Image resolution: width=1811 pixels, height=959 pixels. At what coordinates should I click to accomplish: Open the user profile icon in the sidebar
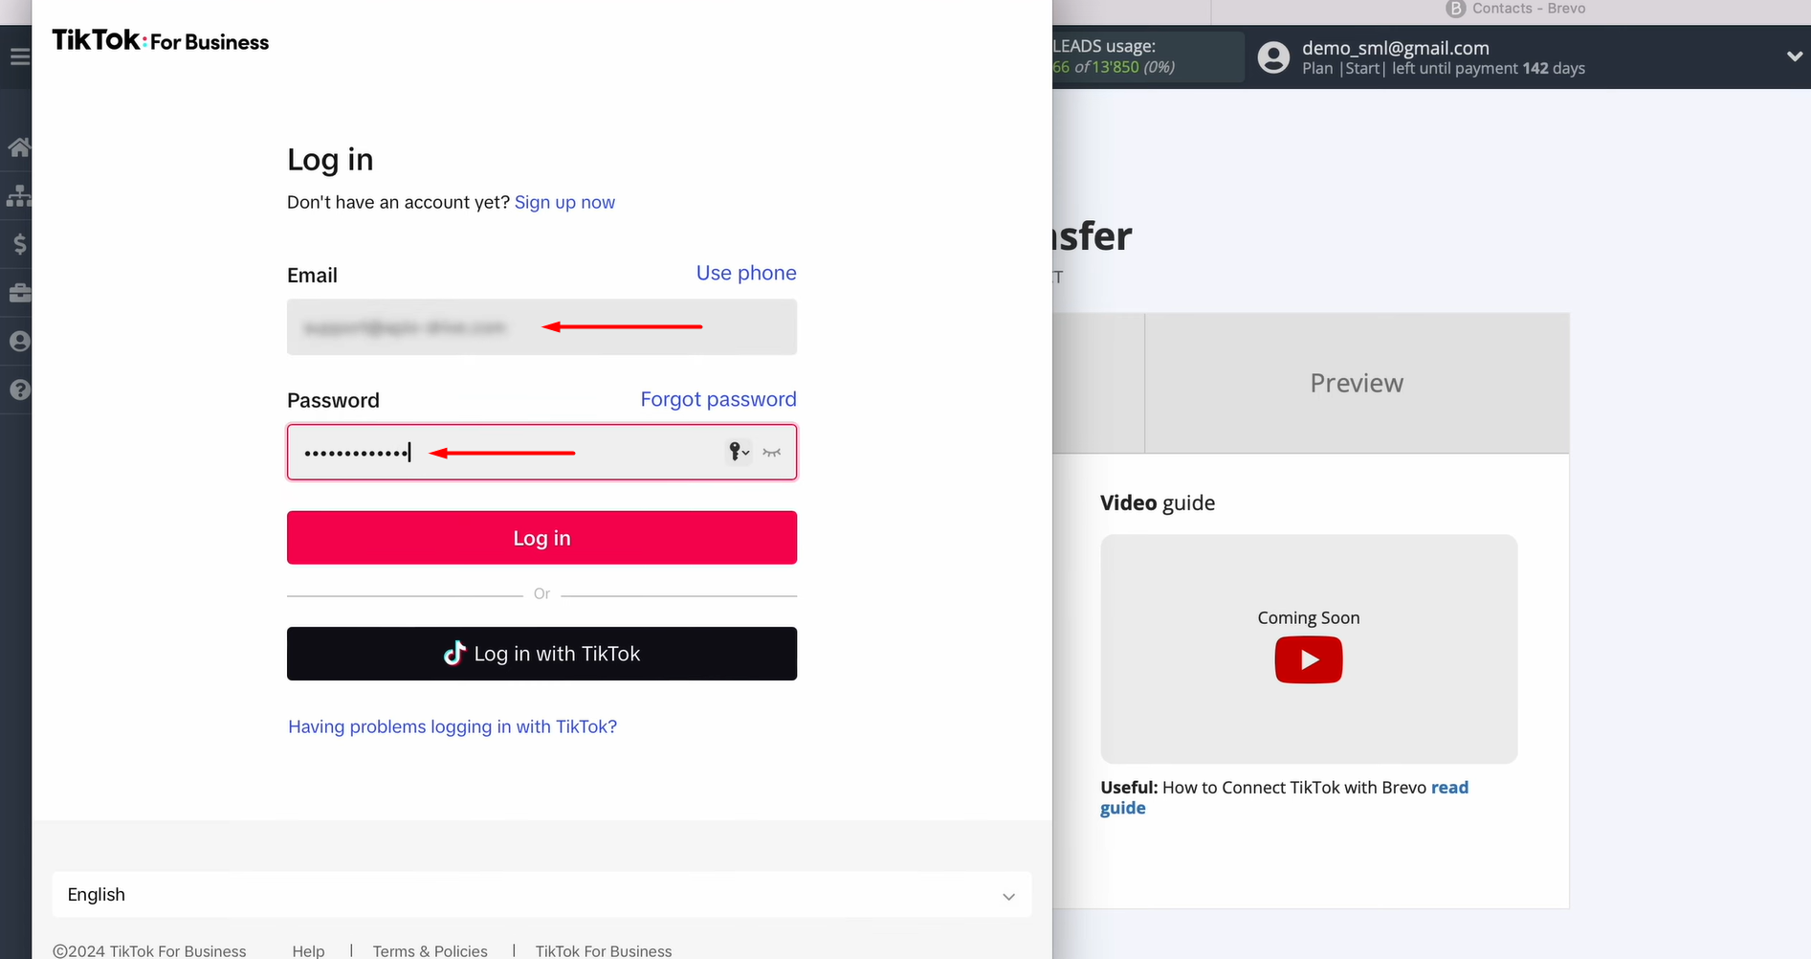[x=19, y=342]
